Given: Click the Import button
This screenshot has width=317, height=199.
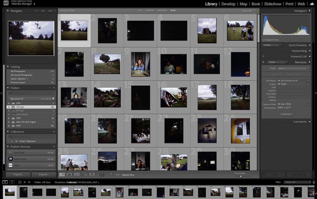Looking at the screenshot, I should click(18, 174).
